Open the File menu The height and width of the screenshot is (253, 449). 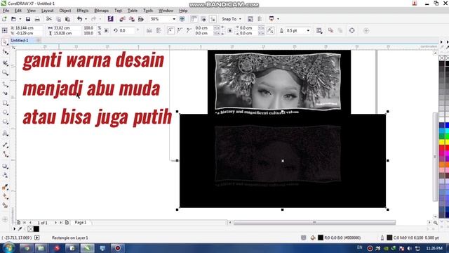click(x=6, y=11)
